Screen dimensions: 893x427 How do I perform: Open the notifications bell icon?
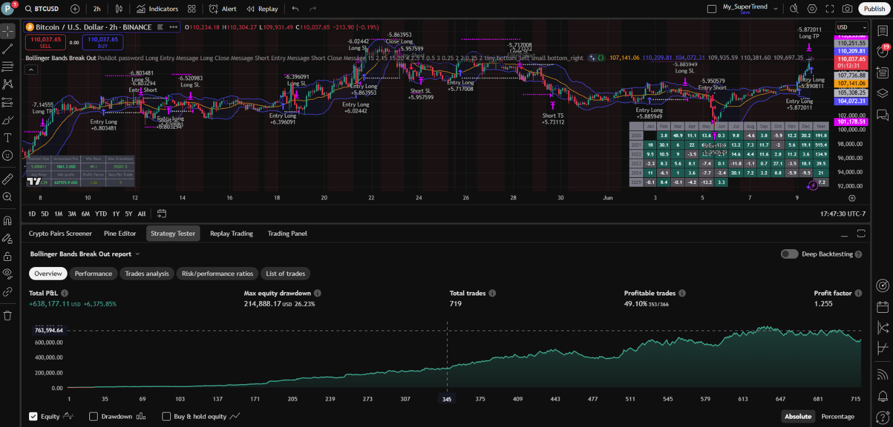882,396
